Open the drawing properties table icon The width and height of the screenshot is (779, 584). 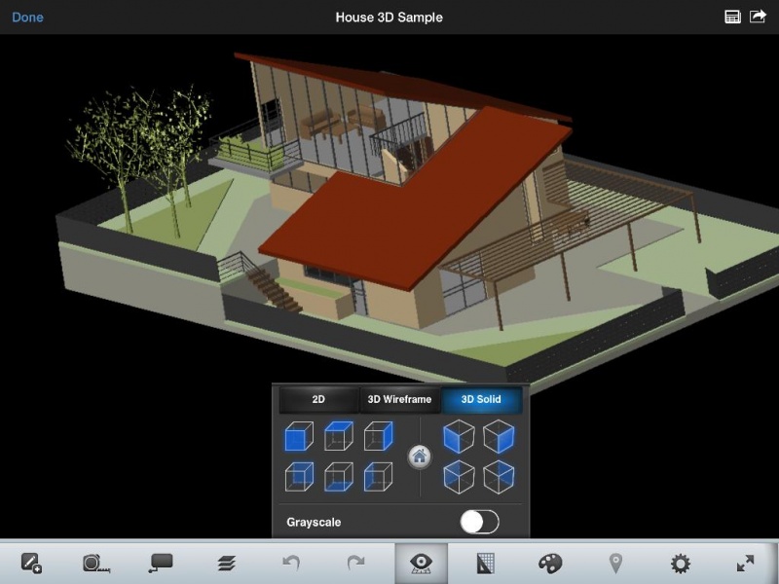tap(732, 17)
